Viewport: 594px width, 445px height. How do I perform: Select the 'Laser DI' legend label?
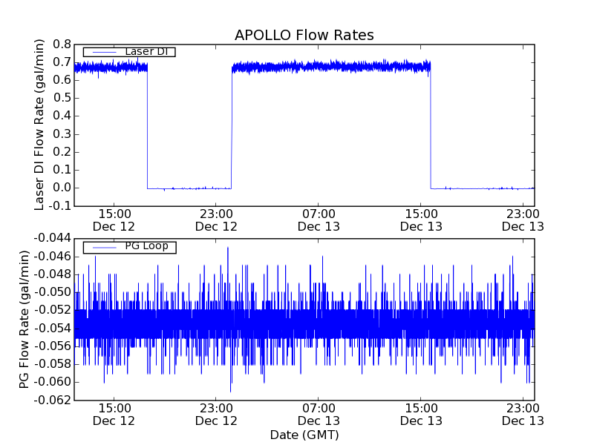[146, 51]
